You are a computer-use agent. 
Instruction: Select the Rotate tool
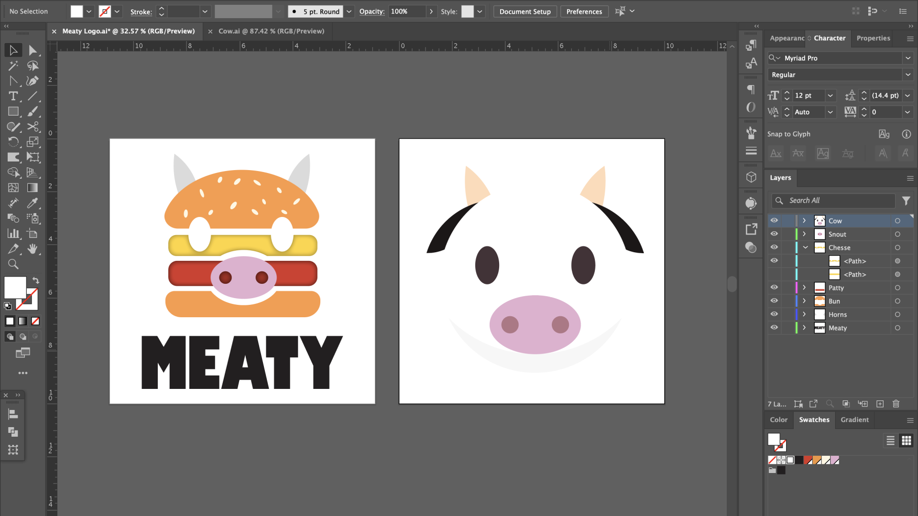[13, 142]
